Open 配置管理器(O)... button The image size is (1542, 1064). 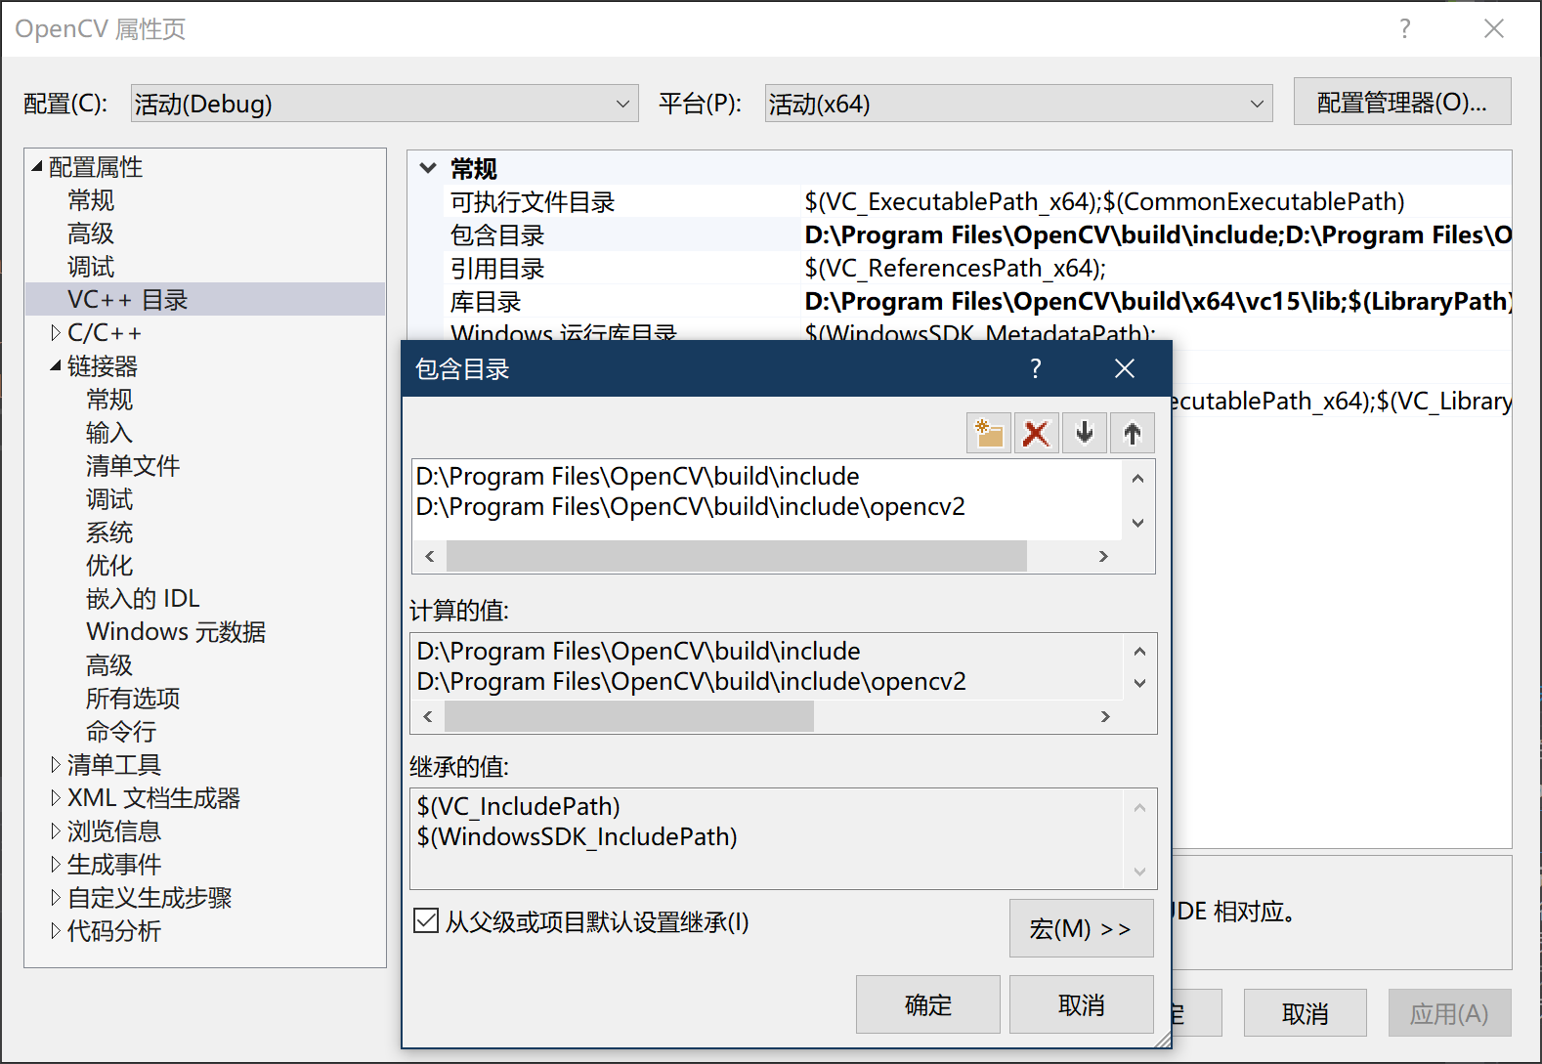click(x=1402, y=102)
